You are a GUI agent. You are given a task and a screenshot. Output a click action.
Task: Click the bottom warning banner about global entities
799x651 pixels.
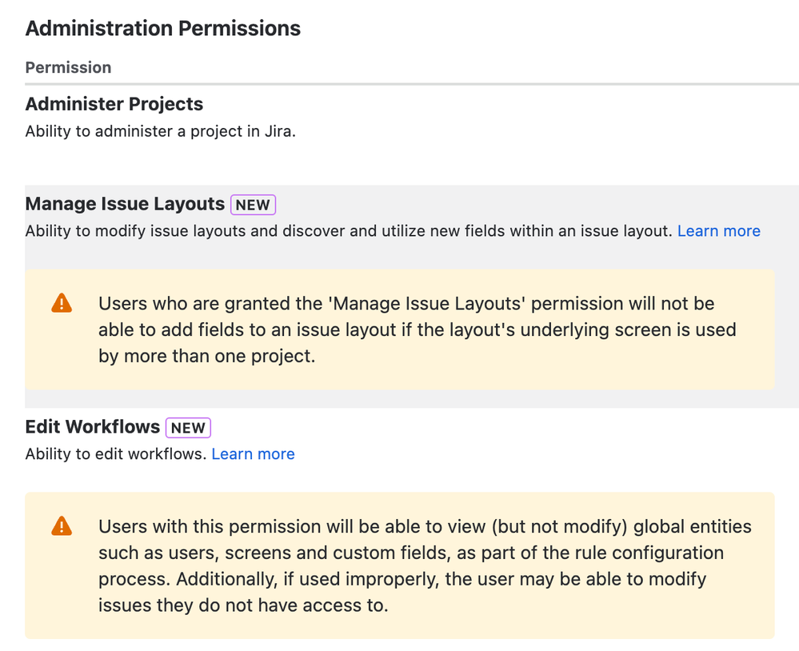tap(400, 565)
